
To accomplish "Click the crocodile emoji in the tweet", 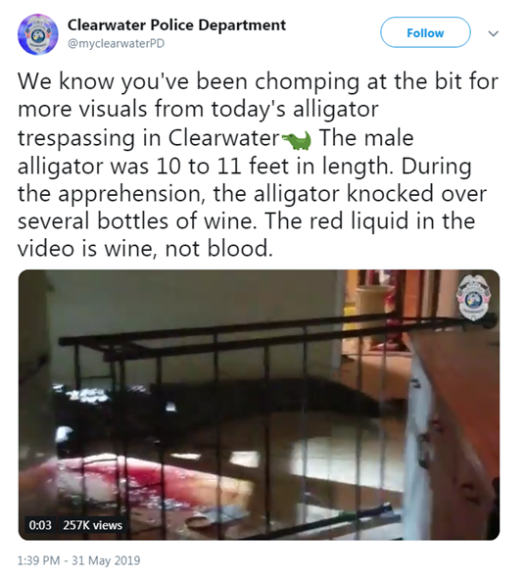I will 297,140.
